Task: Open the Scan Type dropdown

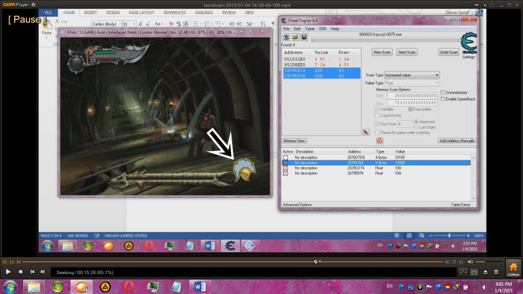Action: (412, 75)
